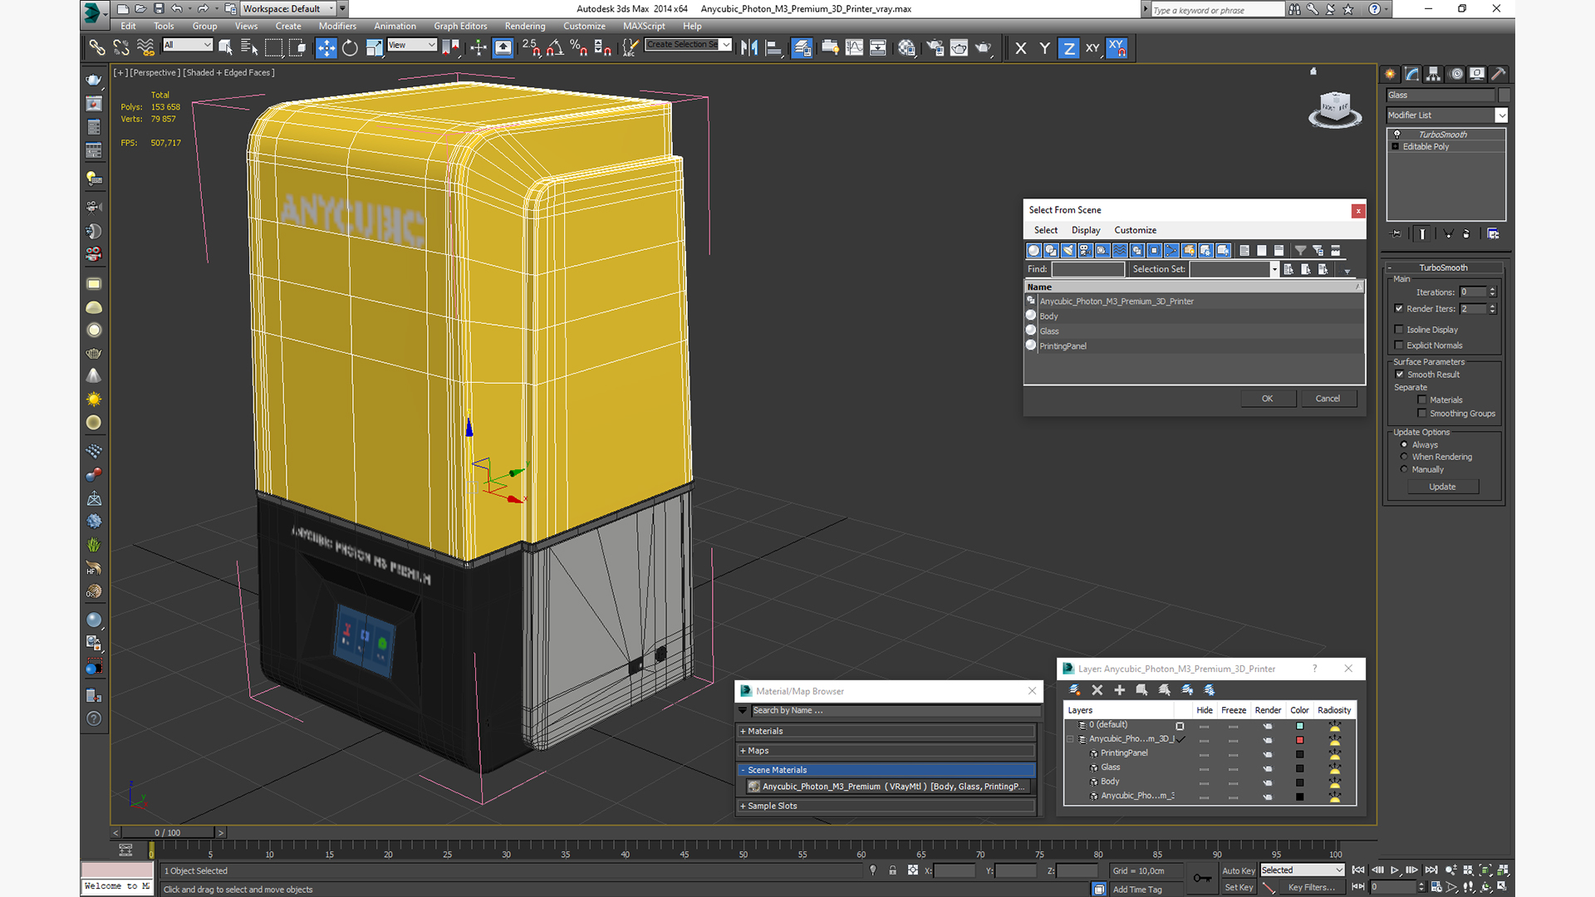Screen dimensions: 1595x897
Task: Select the Manually update option
Action: (1404, 469)
